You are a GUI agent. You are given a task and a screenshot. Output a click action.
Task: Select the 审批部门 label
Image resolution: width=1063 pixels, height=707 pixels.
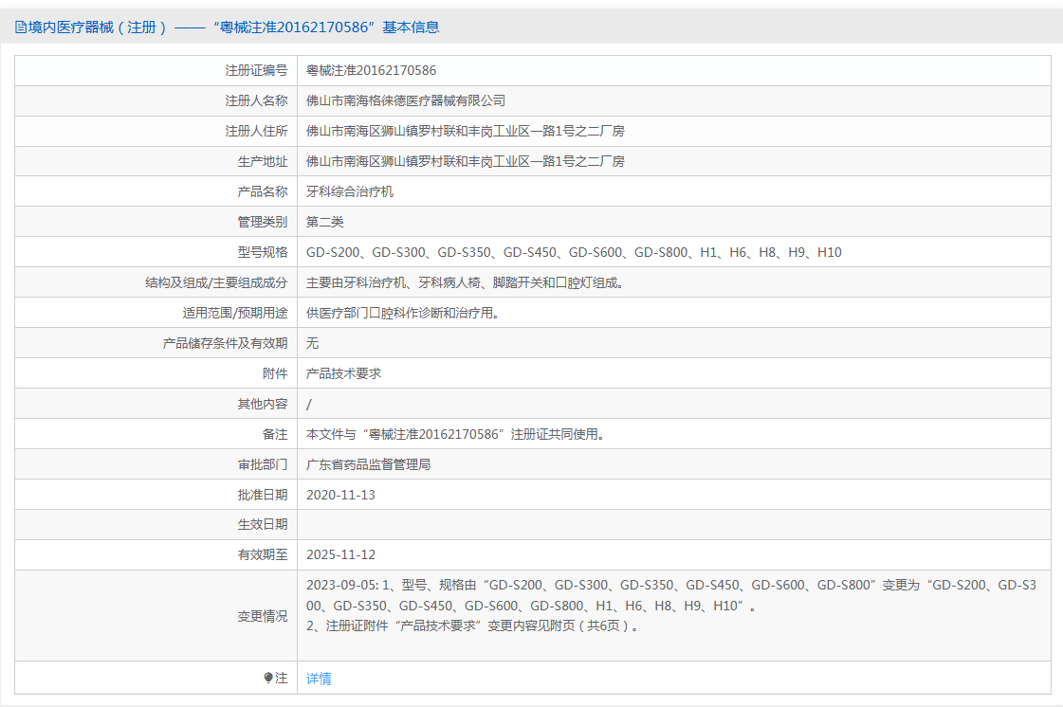click(263, 464)
